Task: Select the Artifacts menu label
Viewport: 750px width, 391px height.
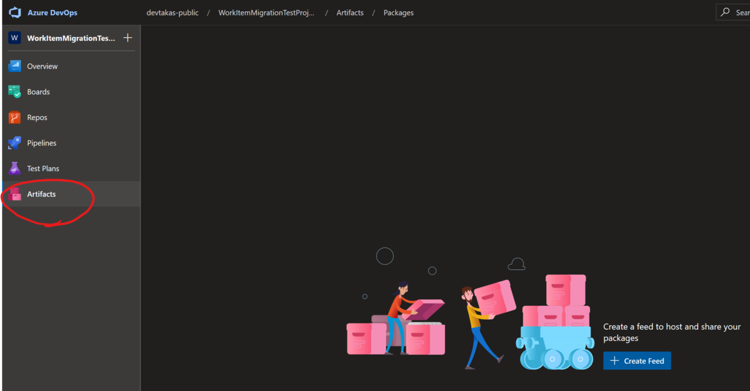Action: 41,194
